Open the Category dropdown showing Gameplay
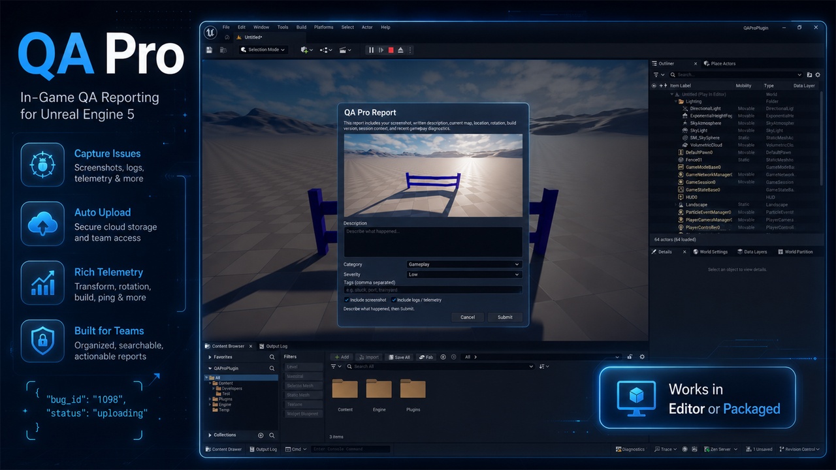 tap(464, 264)
